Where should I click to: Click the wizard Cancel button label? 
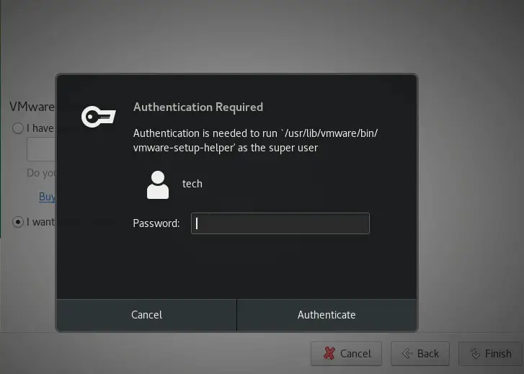[x=355, y=354]
